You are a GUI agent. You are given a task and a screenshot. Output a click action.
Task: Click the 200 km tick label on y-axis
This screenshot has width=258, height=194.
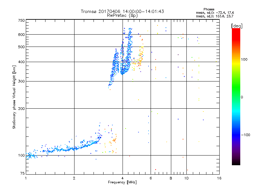click(x=21, y=109)
